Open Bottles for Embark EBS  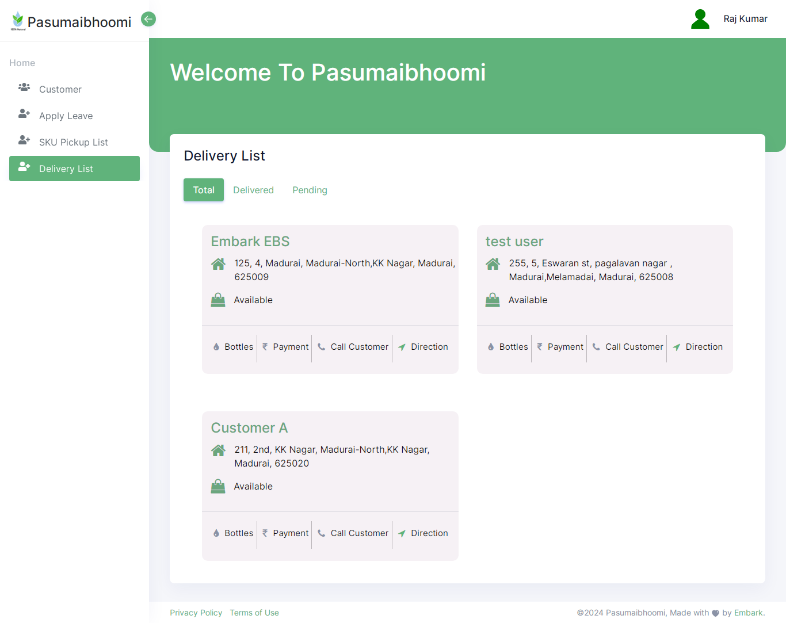coord(233,347)
